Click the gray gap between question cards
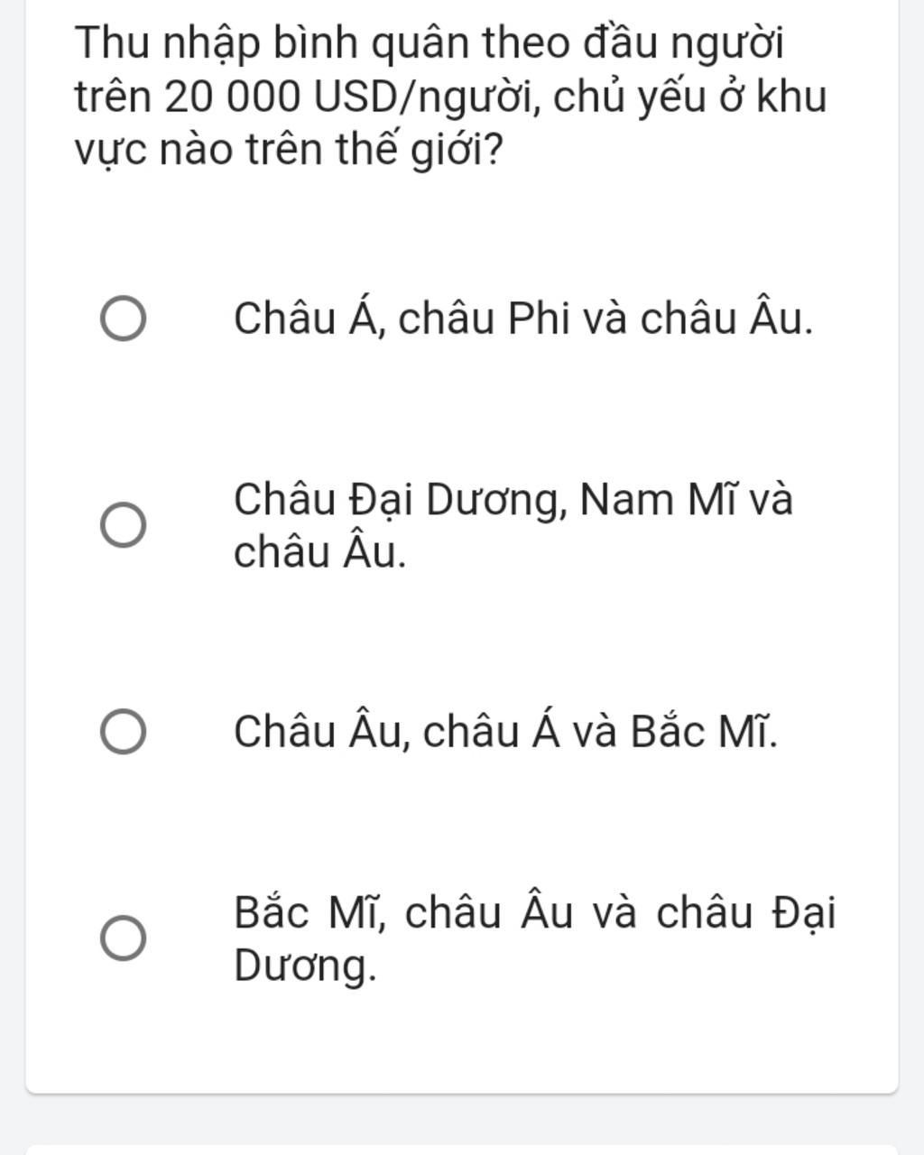 [462, 1121]
